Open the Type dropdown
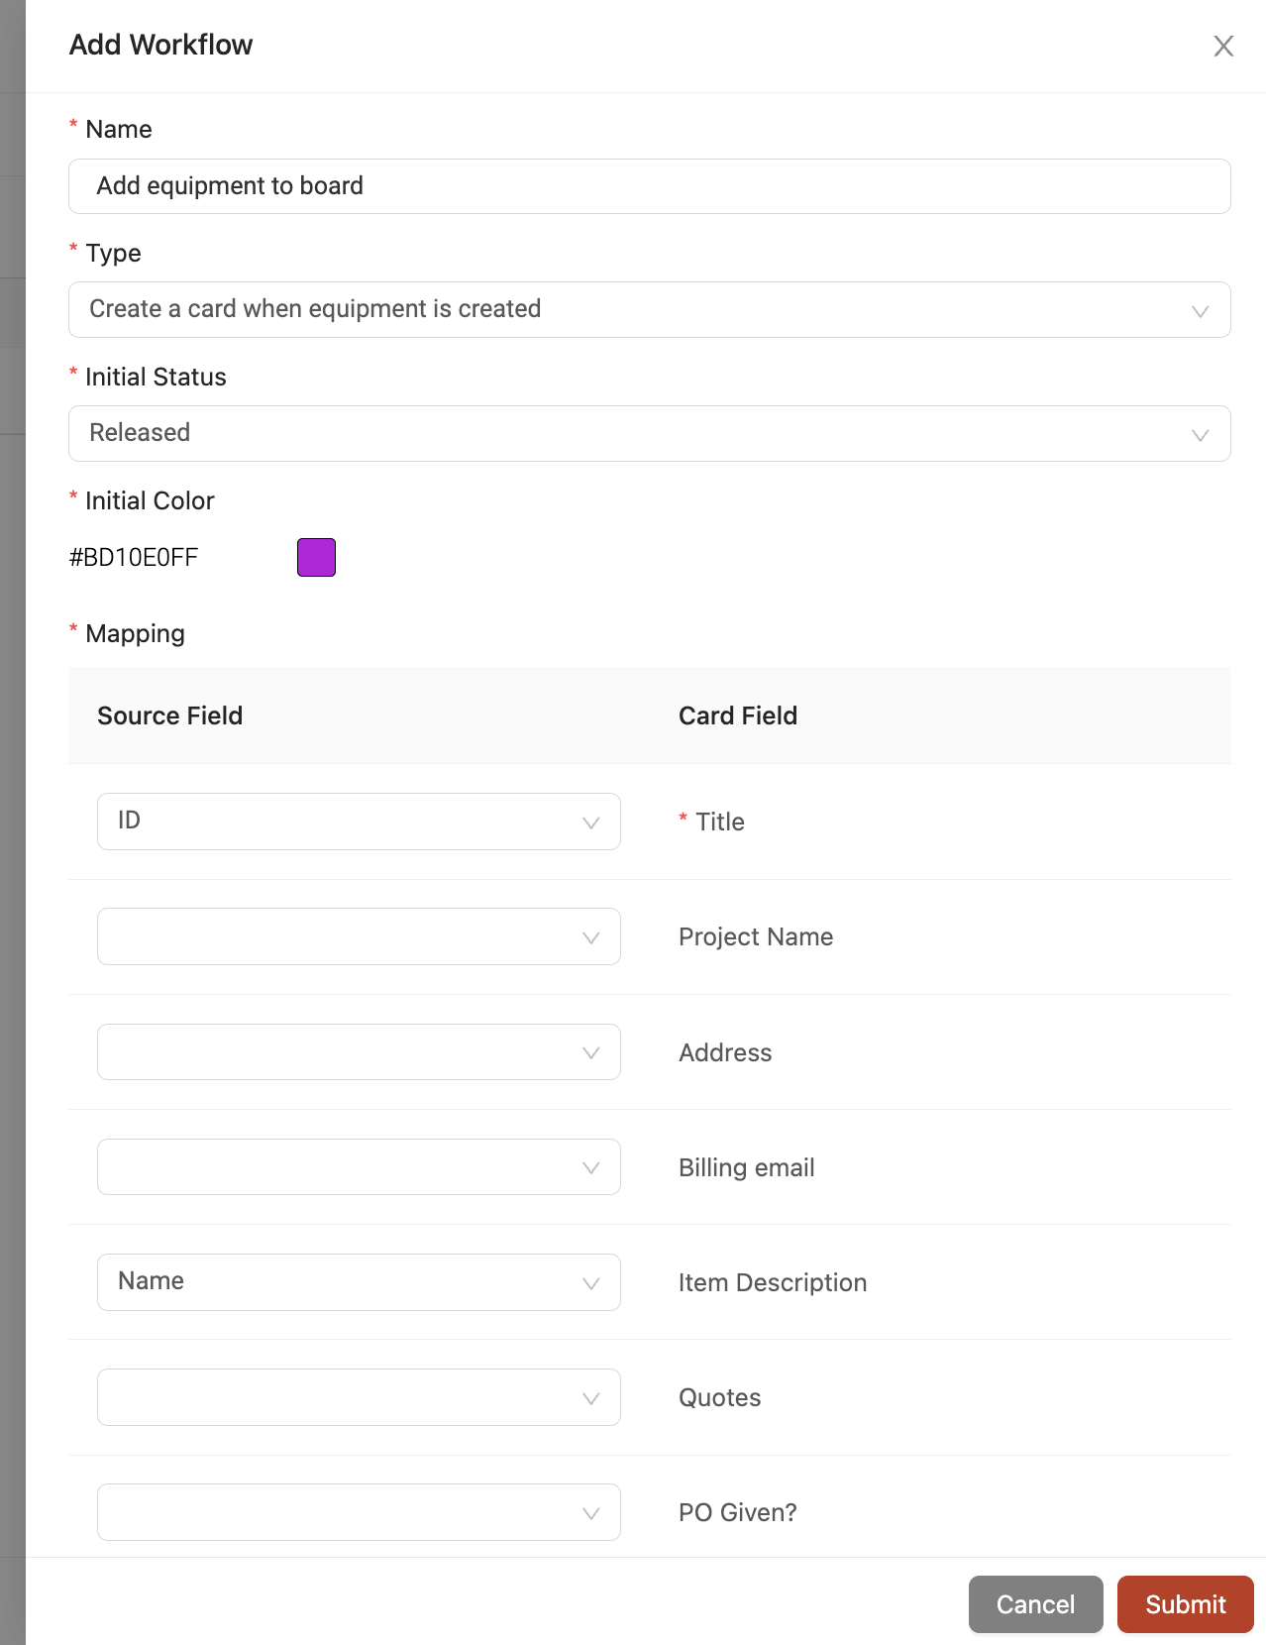The width and height of the screenshot is (1266, 1645). (650, 309)
